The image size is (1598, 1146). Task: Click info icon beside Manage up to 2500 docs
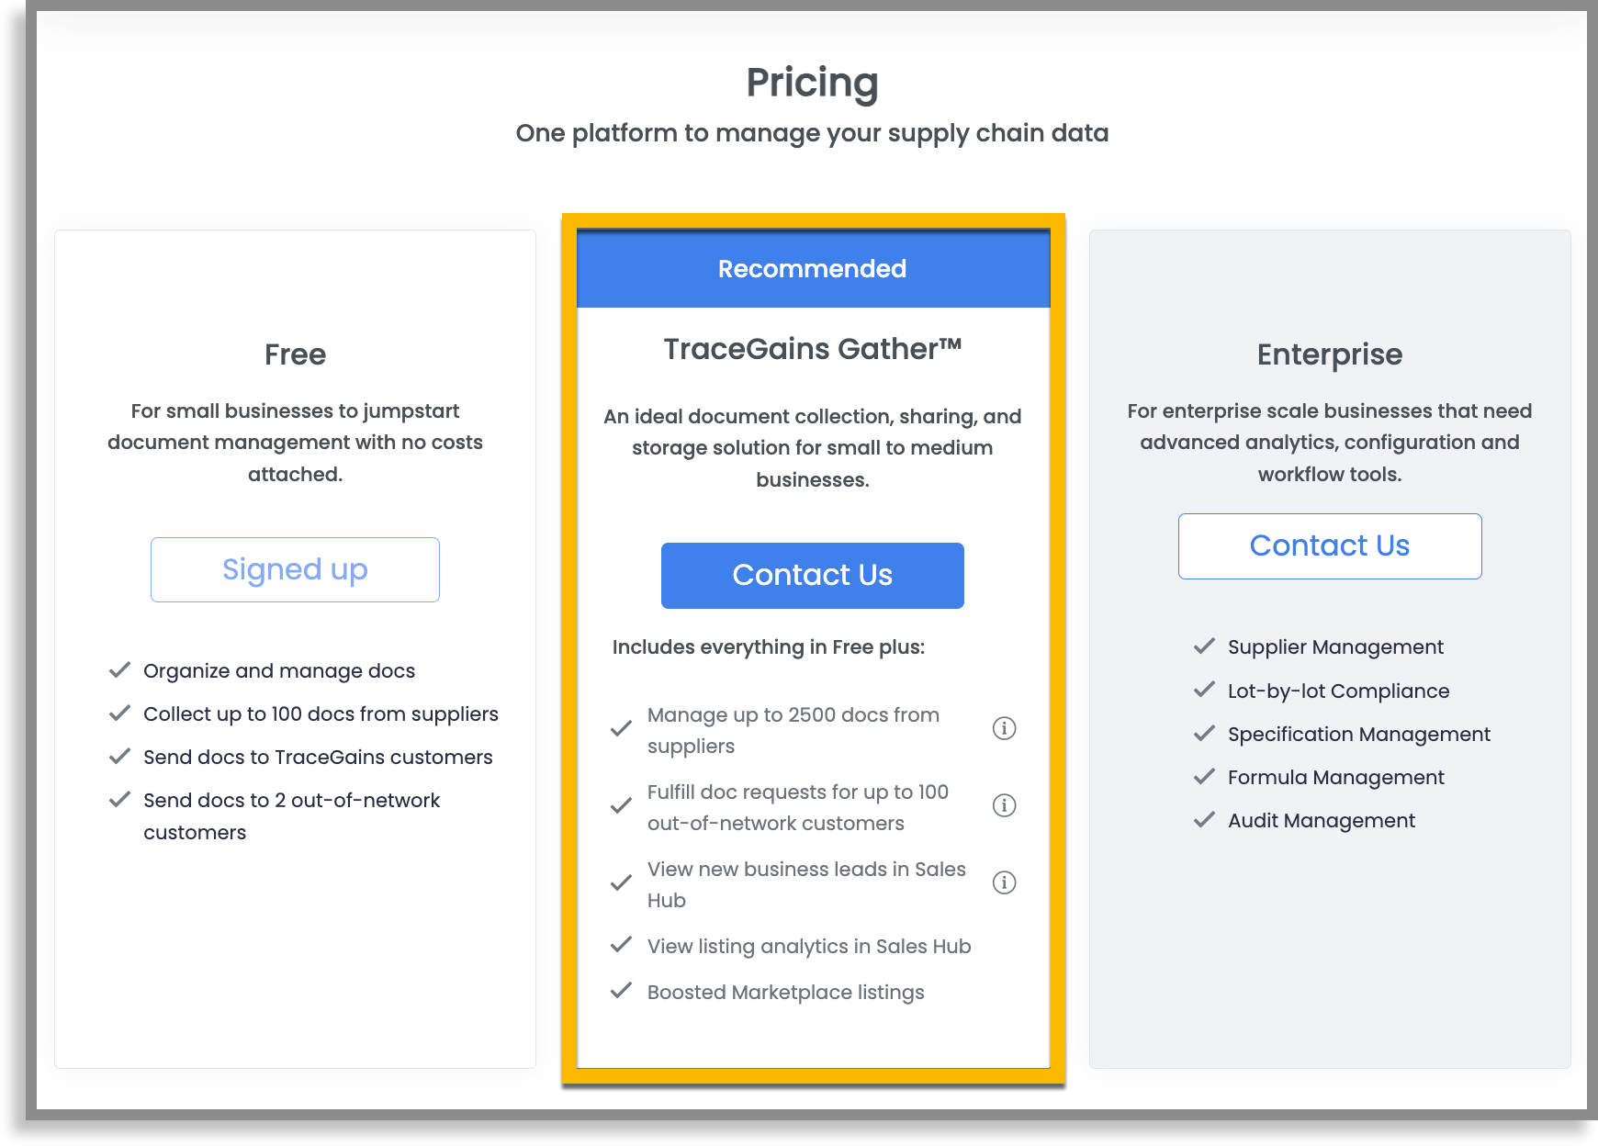[x=1004, y=728]
